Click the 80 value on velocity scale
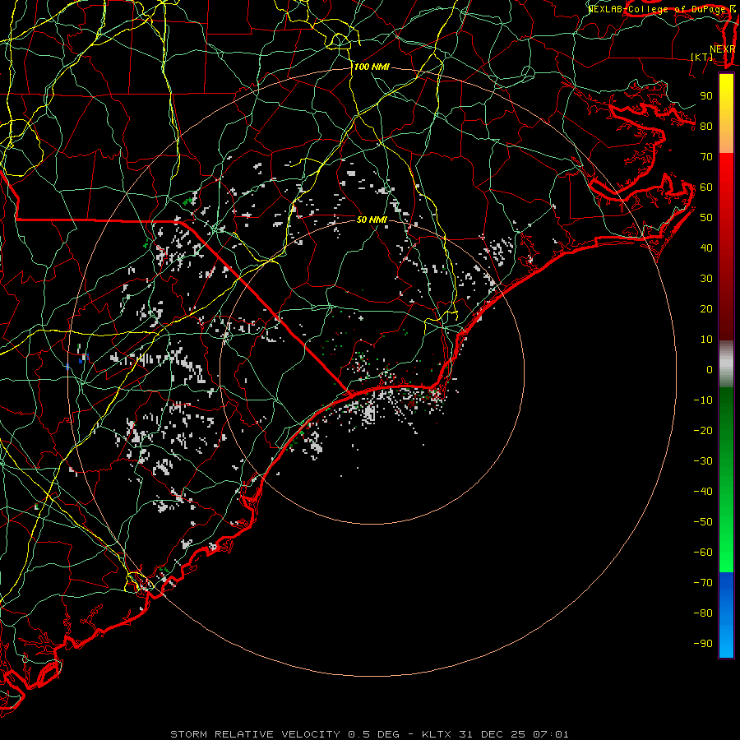 click(x=706, y=127)
